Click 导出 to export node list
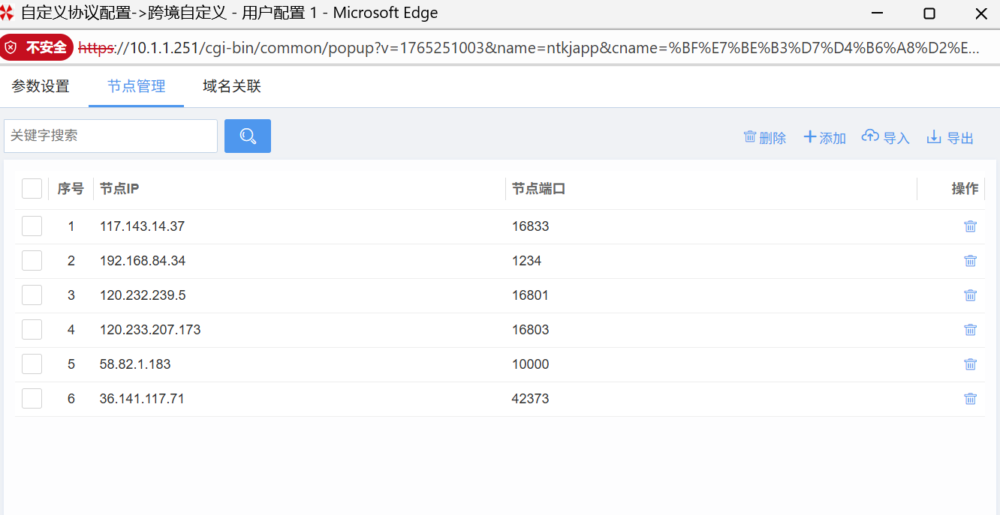 950,138
